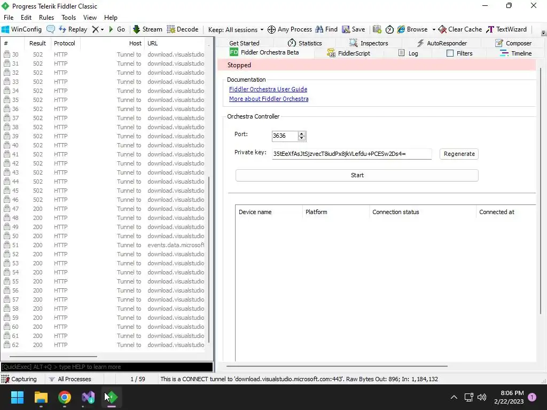Open the Tools menu
This screenshot has height=410, width=547.
pyautogui.click(x=69, y=18)
